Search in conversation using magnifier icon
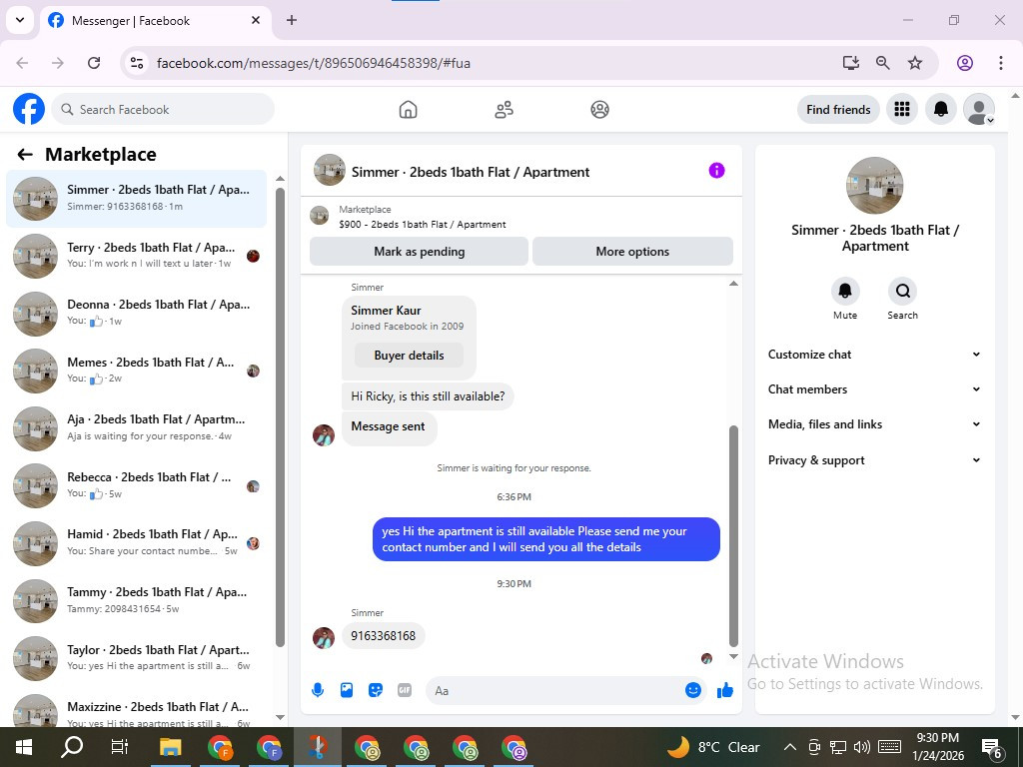 click(x=902, y=291)
